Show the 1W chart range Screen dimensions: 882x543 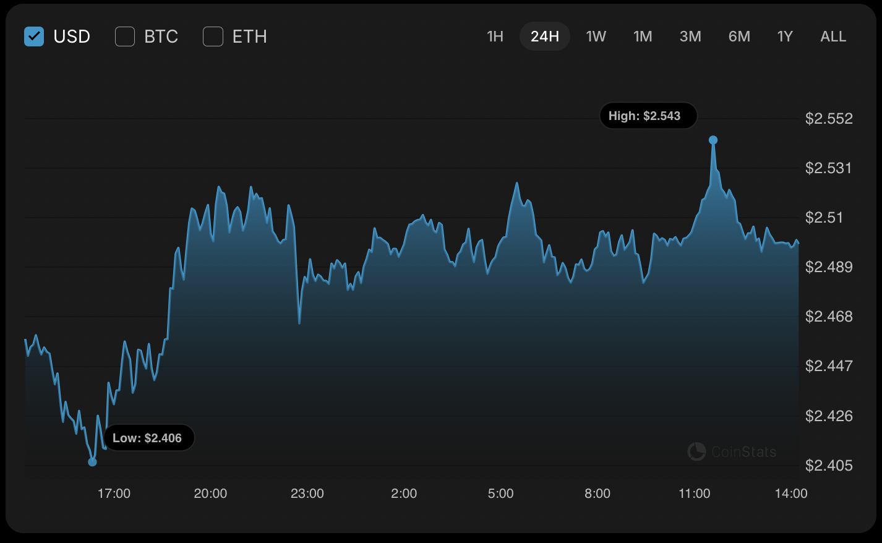(x=596, y=36)
